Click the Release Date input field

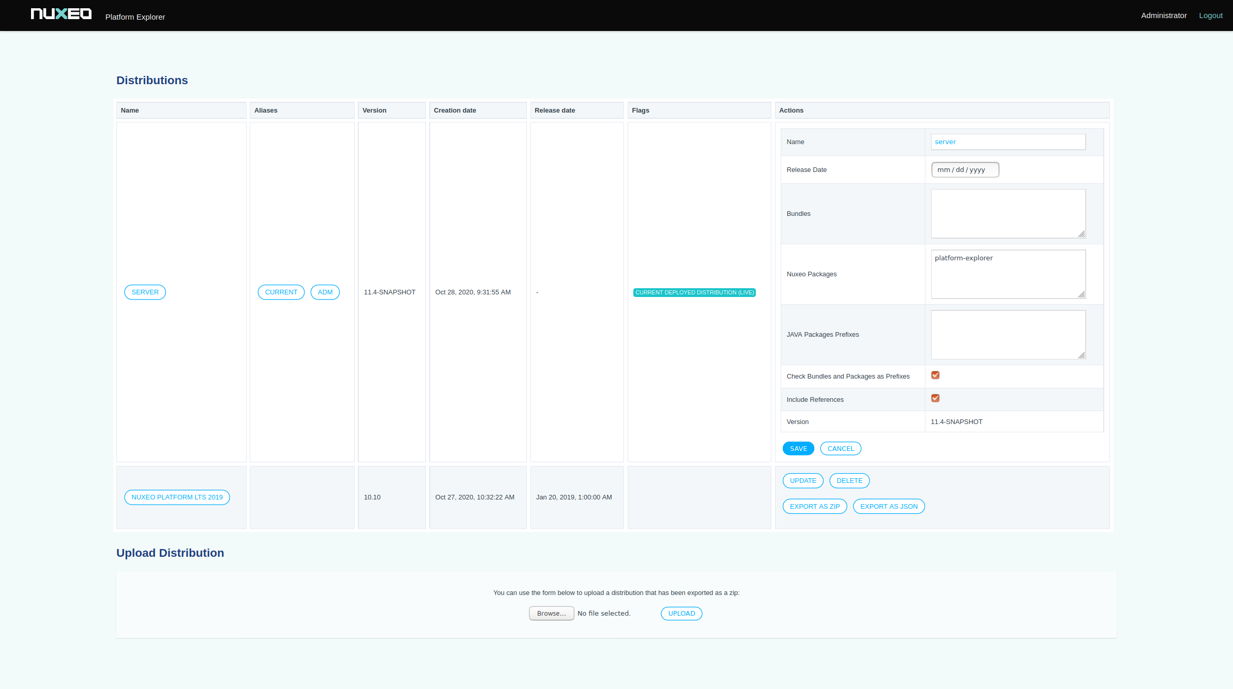point(965,169)
